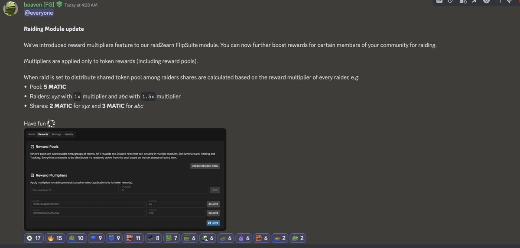Click the Reward Multipliers heading icon

(32, 175)
